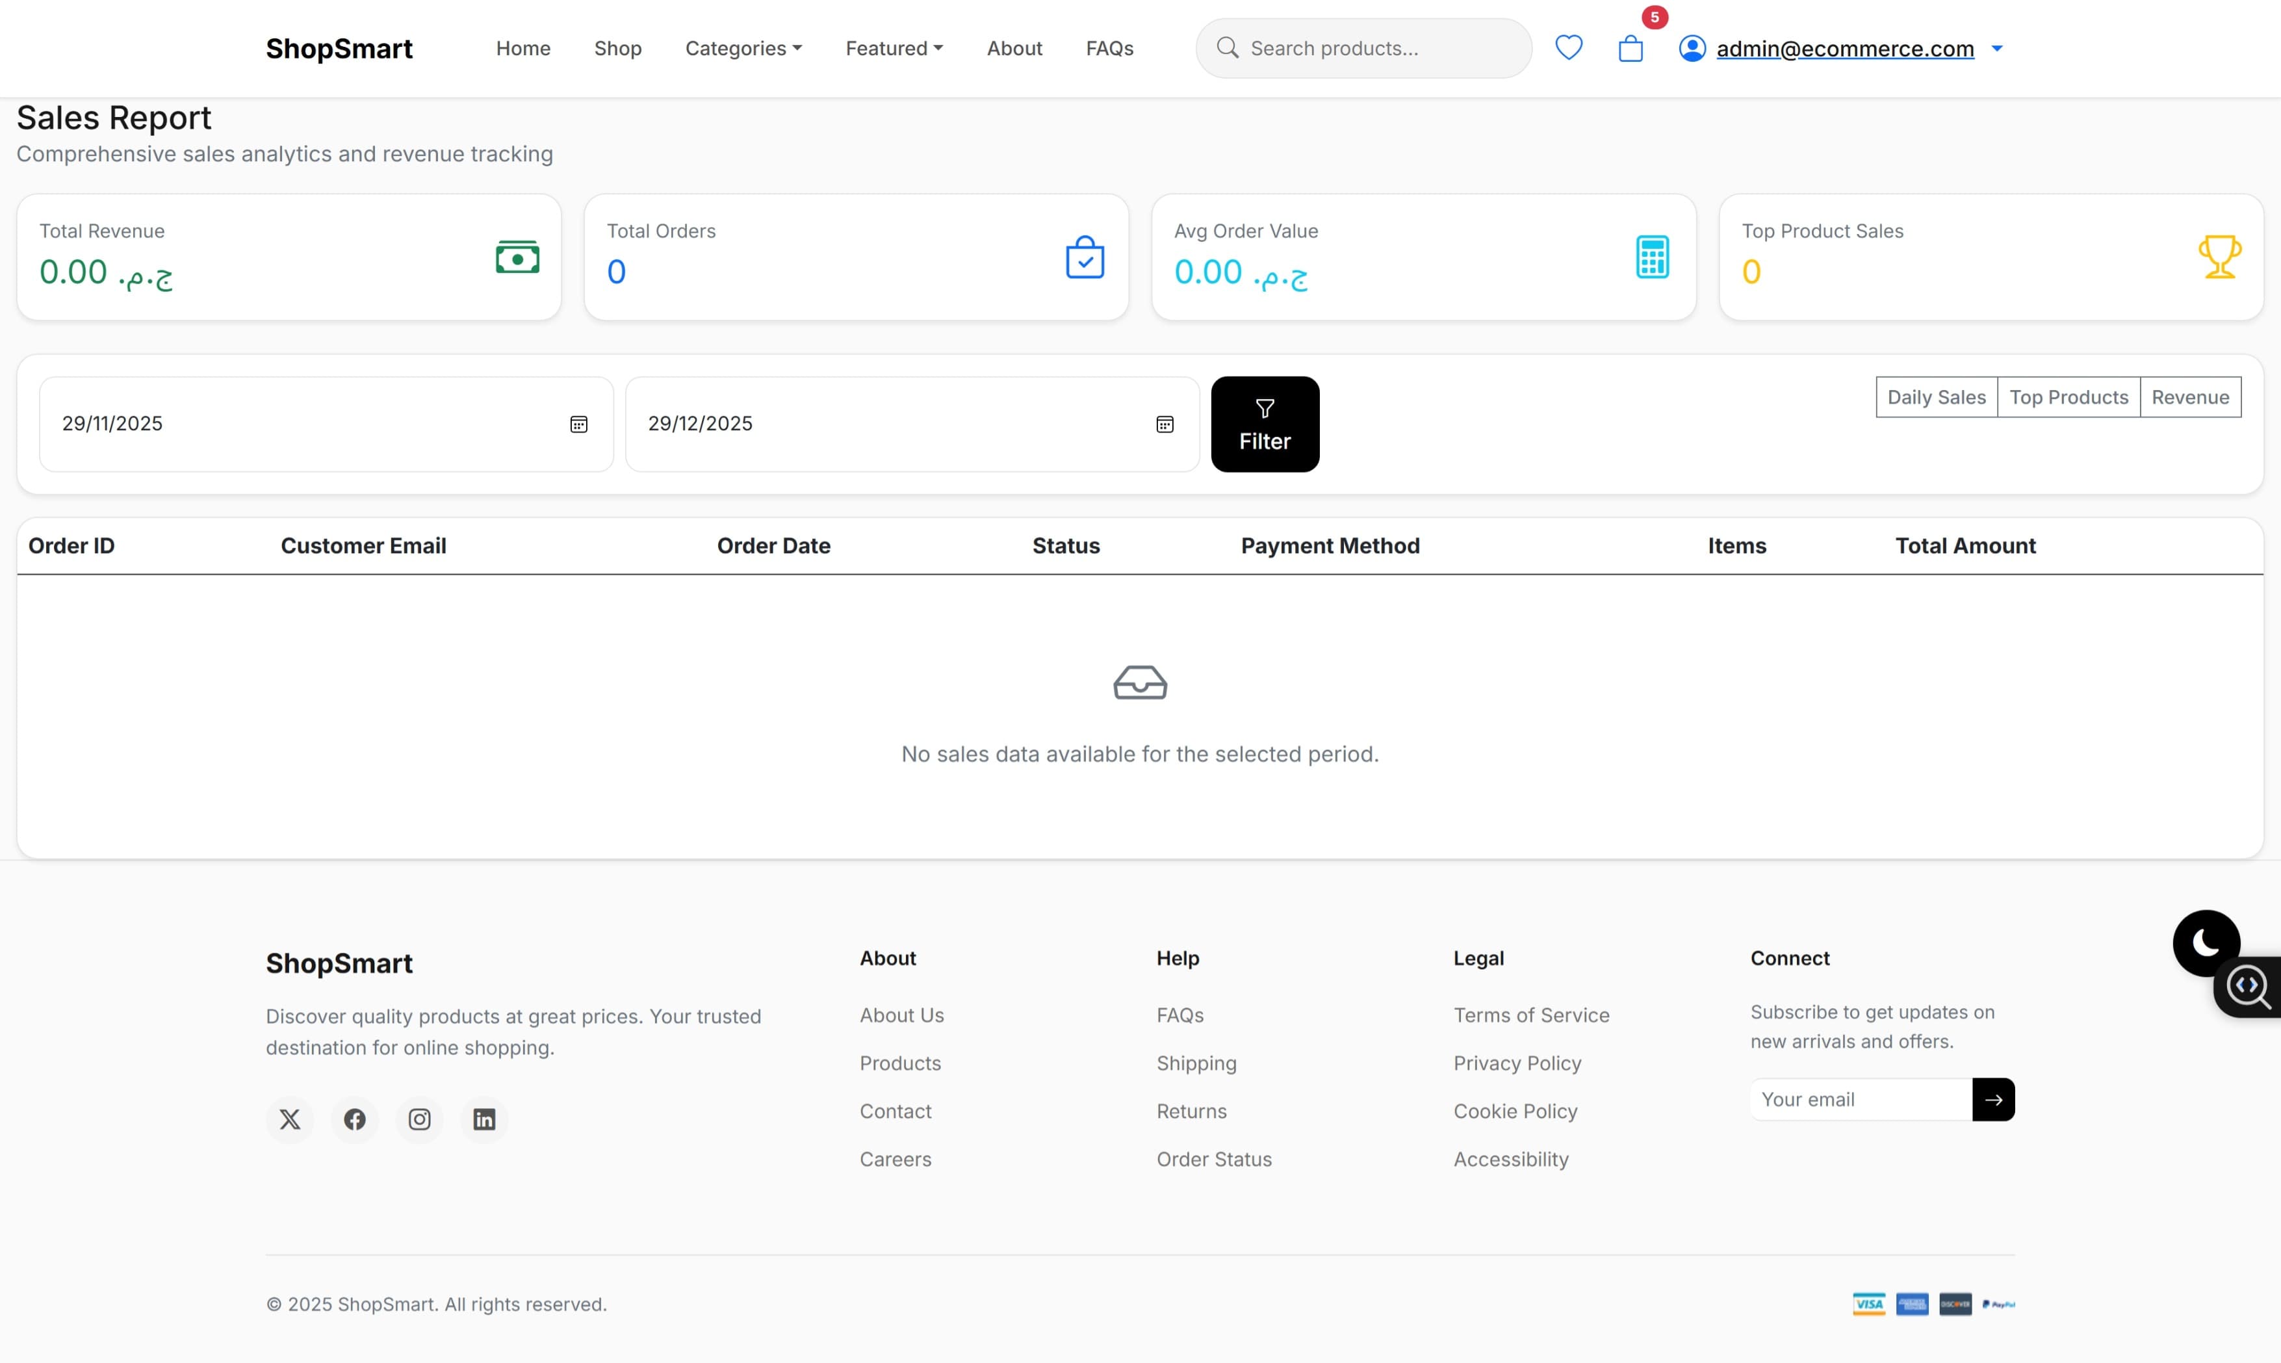The height and width of the screenshot is (1363, 2281).
Task: Apply the date range Filter button
Action: pos(1265,424)
